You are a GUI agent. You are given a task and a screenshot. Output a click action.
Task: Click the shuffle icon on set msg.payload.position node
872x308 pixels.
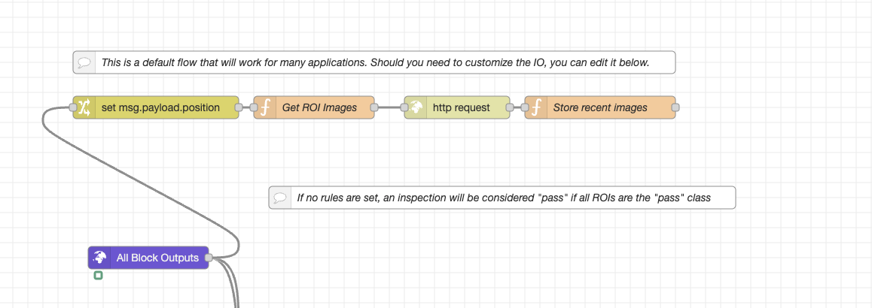[x=84, y=107]
